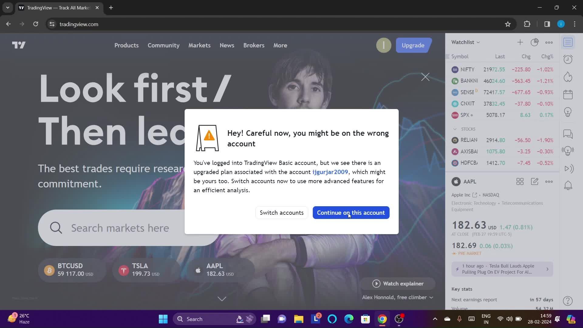This screenshot has height=328, width=583.
Task: Open the AAPL ticker card on the hero
Action: point(221,270)
